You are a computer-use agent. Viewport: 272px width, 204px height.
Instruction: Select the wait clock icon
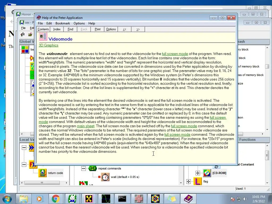(x=105, y=177)
